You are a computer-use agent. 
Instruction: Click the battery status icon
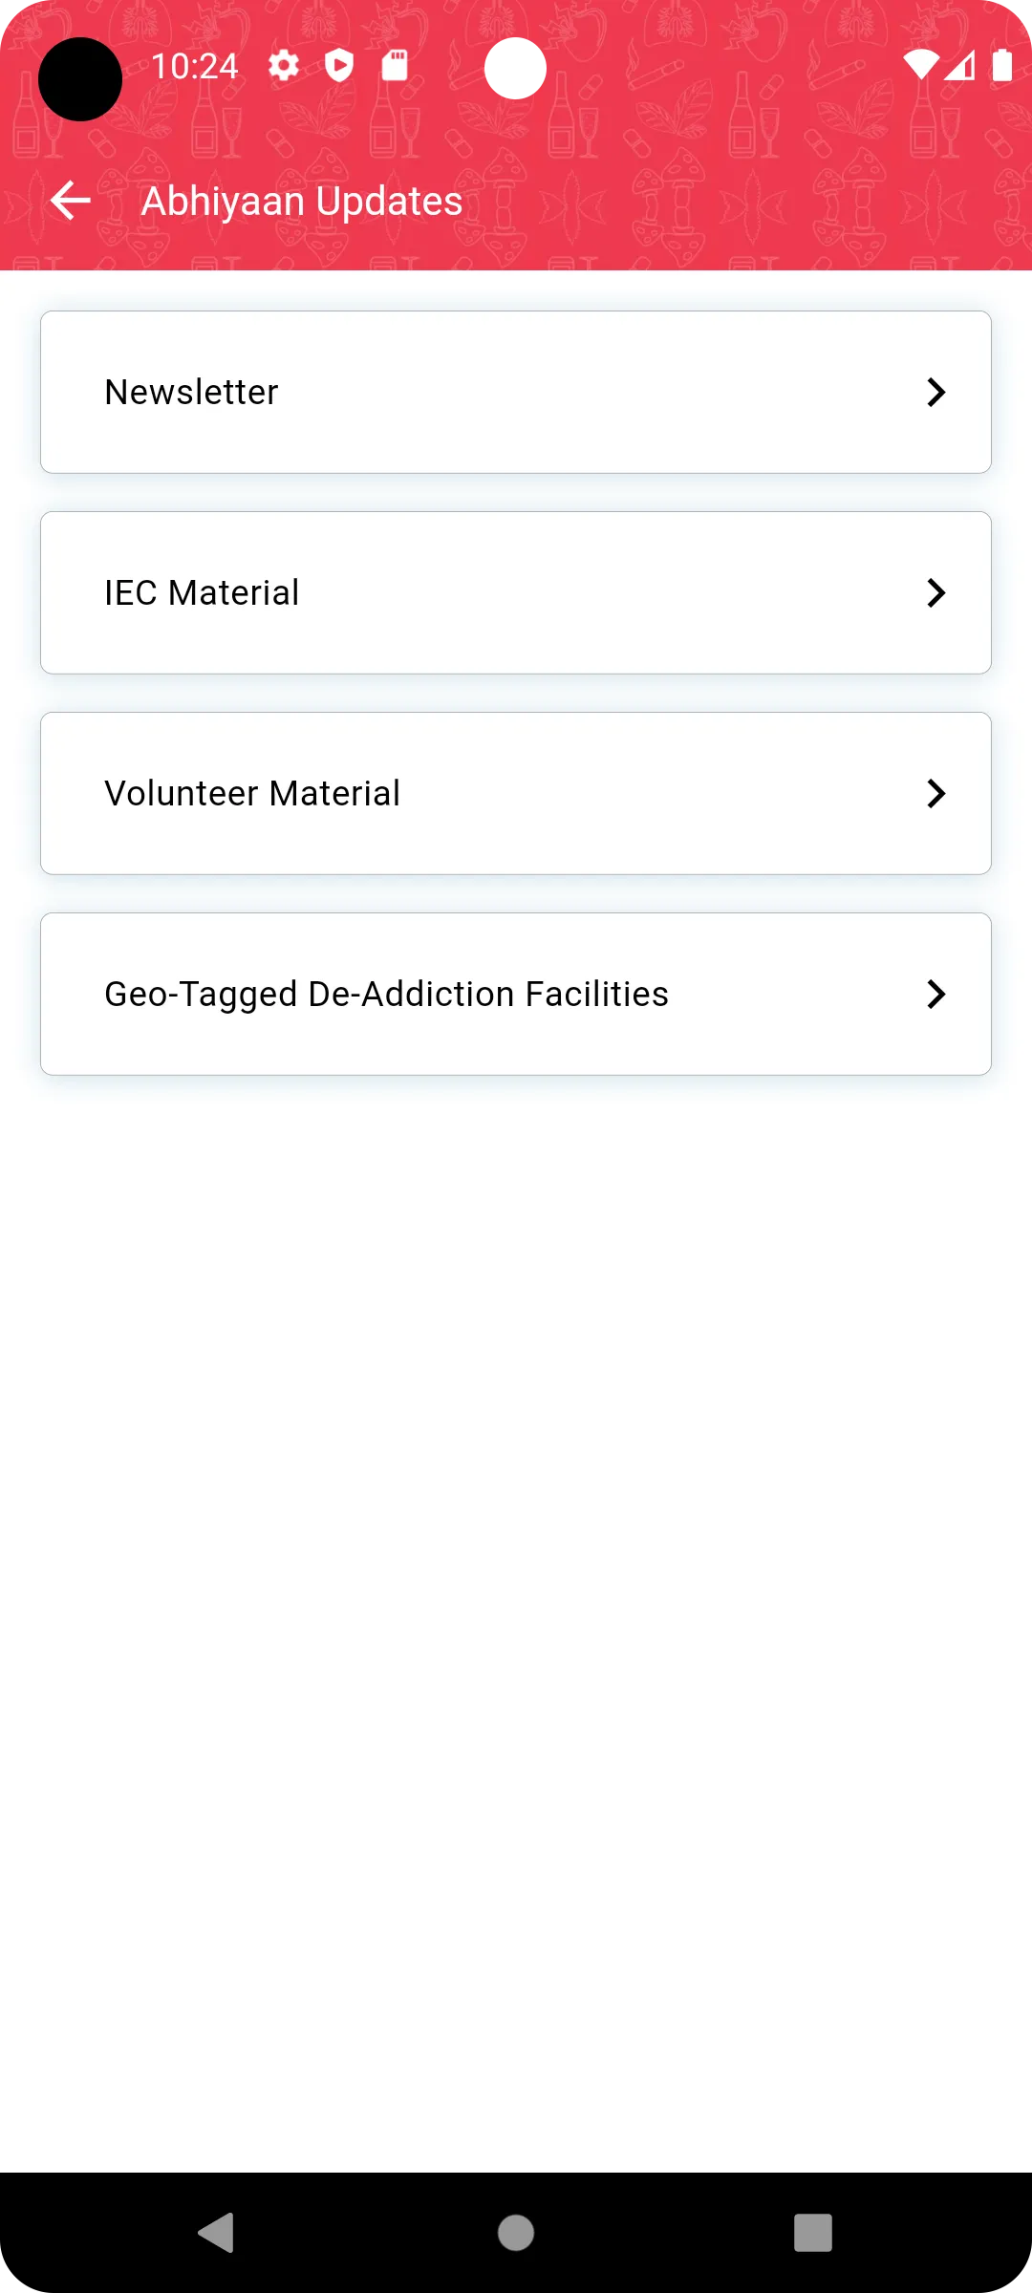click(x=1002, y=65)
